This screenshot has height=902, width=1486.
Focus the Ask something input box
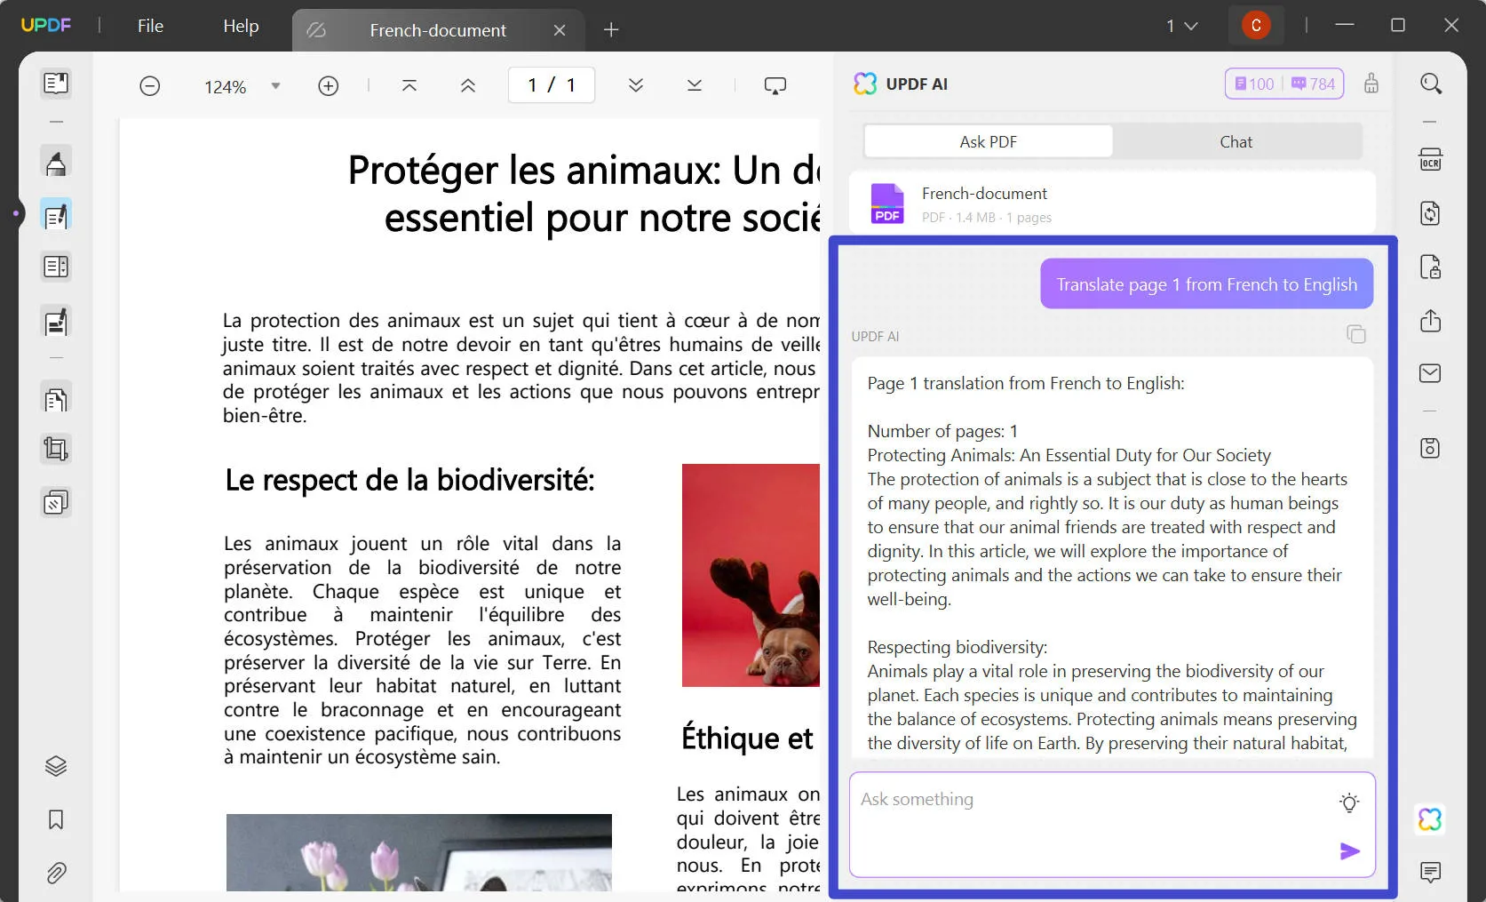coord(1112,824)
